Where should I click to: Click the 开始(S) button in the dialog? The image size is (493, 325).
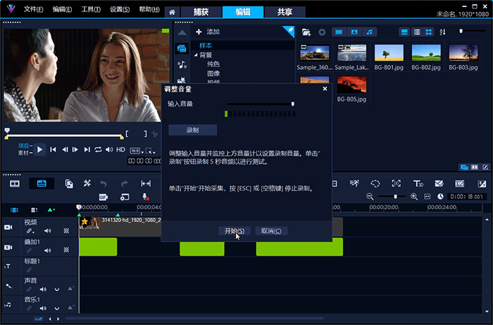click(x=235, y=231)
